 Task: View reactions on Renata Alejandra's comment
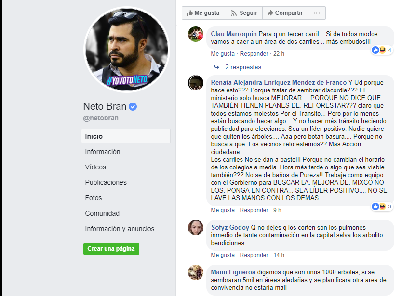click(381, 206)
